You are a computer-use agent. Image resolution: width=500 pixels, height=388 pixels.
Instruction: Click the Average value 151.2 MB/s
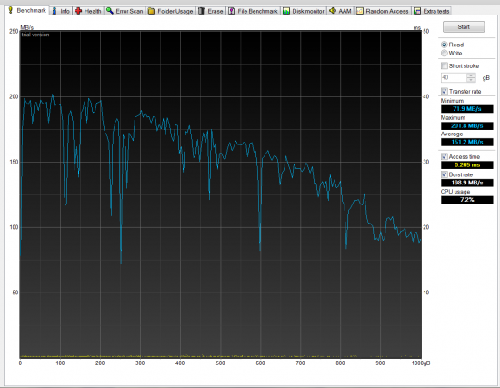tap(467, 142)
